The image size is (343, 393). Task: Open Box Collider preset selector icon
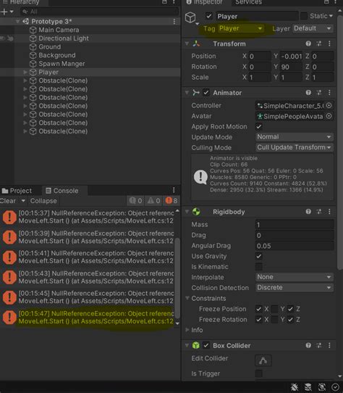pyautogui.click(x=319, y=345)
